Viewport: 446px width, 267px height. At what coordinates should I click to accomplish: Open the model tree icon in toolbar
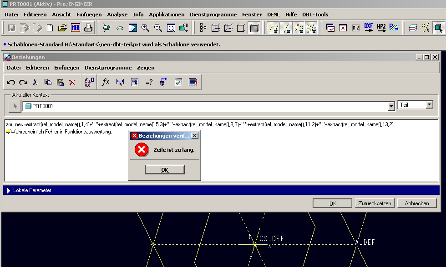(x=203, y=28)
